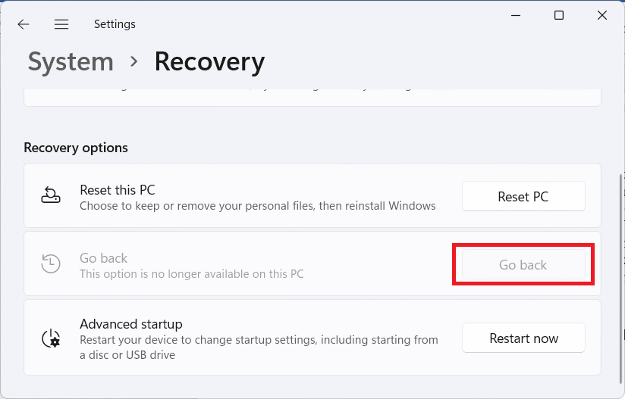This screenshot has height=399, width=625.
Task: Click the "Recovery options" section heading
Action: click(x=76, y=148)
